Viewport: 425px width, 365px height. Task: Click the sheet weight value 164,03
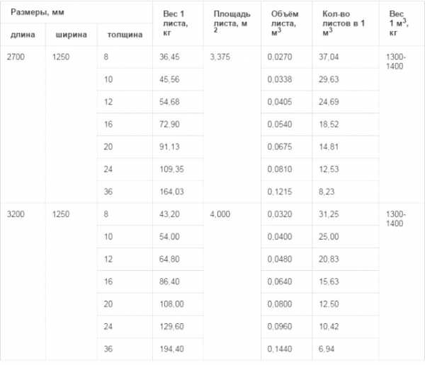(175, 191)
